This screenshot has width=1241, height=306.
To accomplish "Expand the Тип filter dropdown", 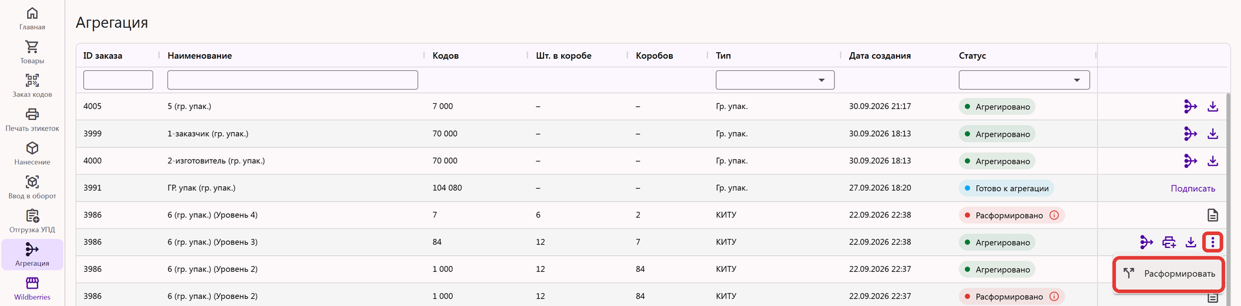I will [775, 80].
